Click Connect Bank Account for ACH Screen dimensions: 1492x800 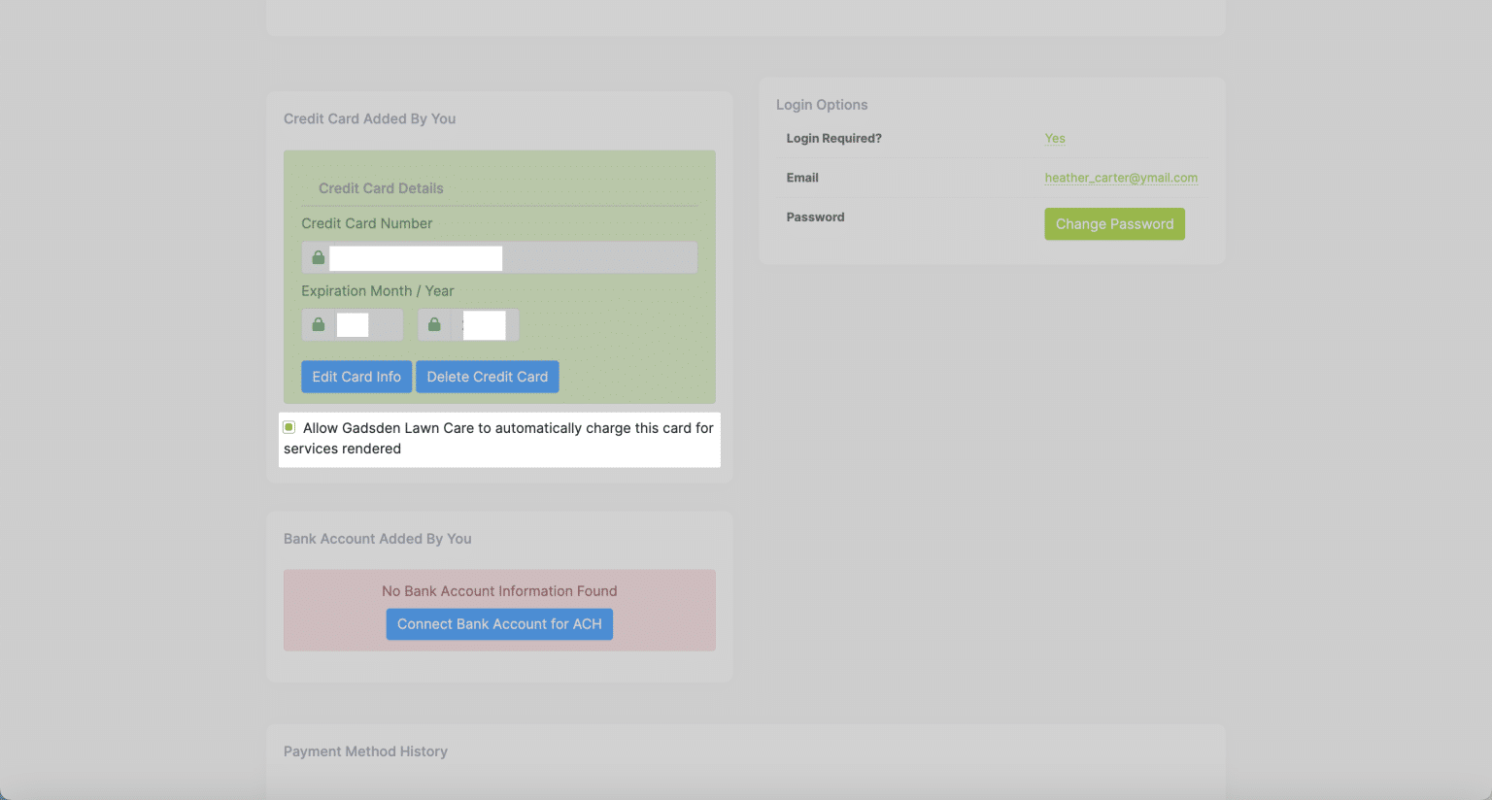click(498, 623)
